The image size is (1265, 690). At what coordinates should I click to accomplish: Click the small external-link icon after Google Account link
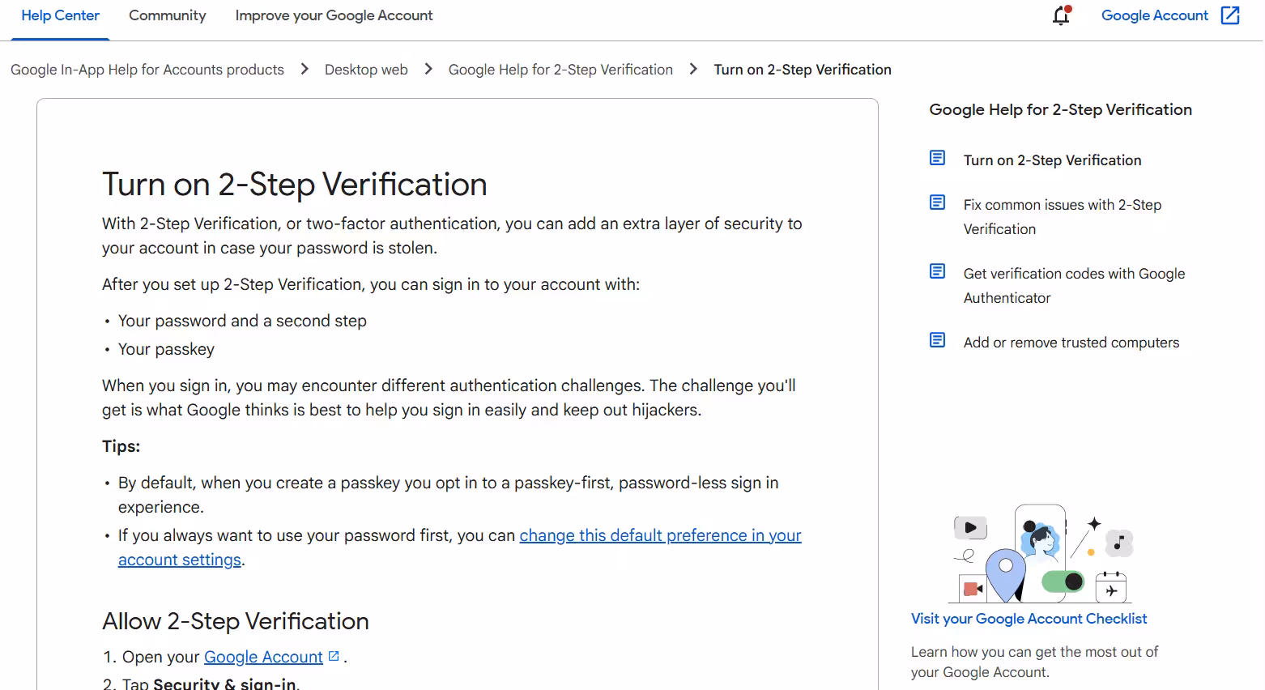pos(334,656)
